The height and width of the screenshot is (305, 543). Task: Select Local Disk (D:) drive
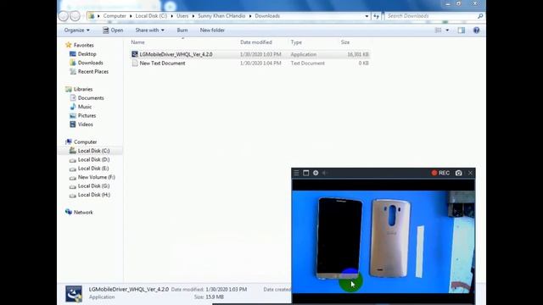click(x=93, y=160)
